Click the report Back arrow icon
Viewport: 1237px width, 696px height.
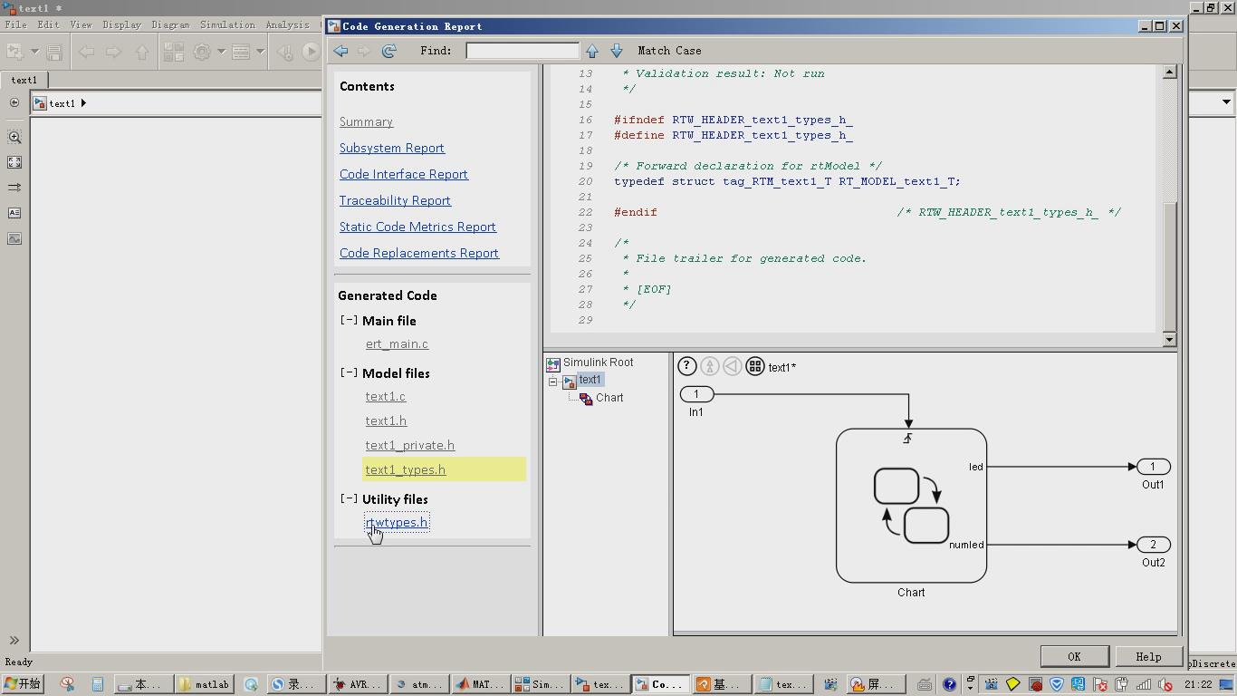point(341,51)
